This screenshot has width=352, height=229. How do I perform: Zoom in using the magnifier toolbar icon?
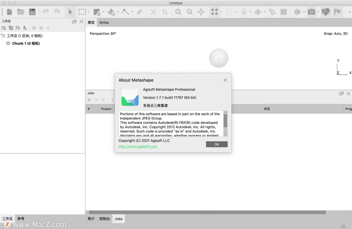[x=178, y=12]
